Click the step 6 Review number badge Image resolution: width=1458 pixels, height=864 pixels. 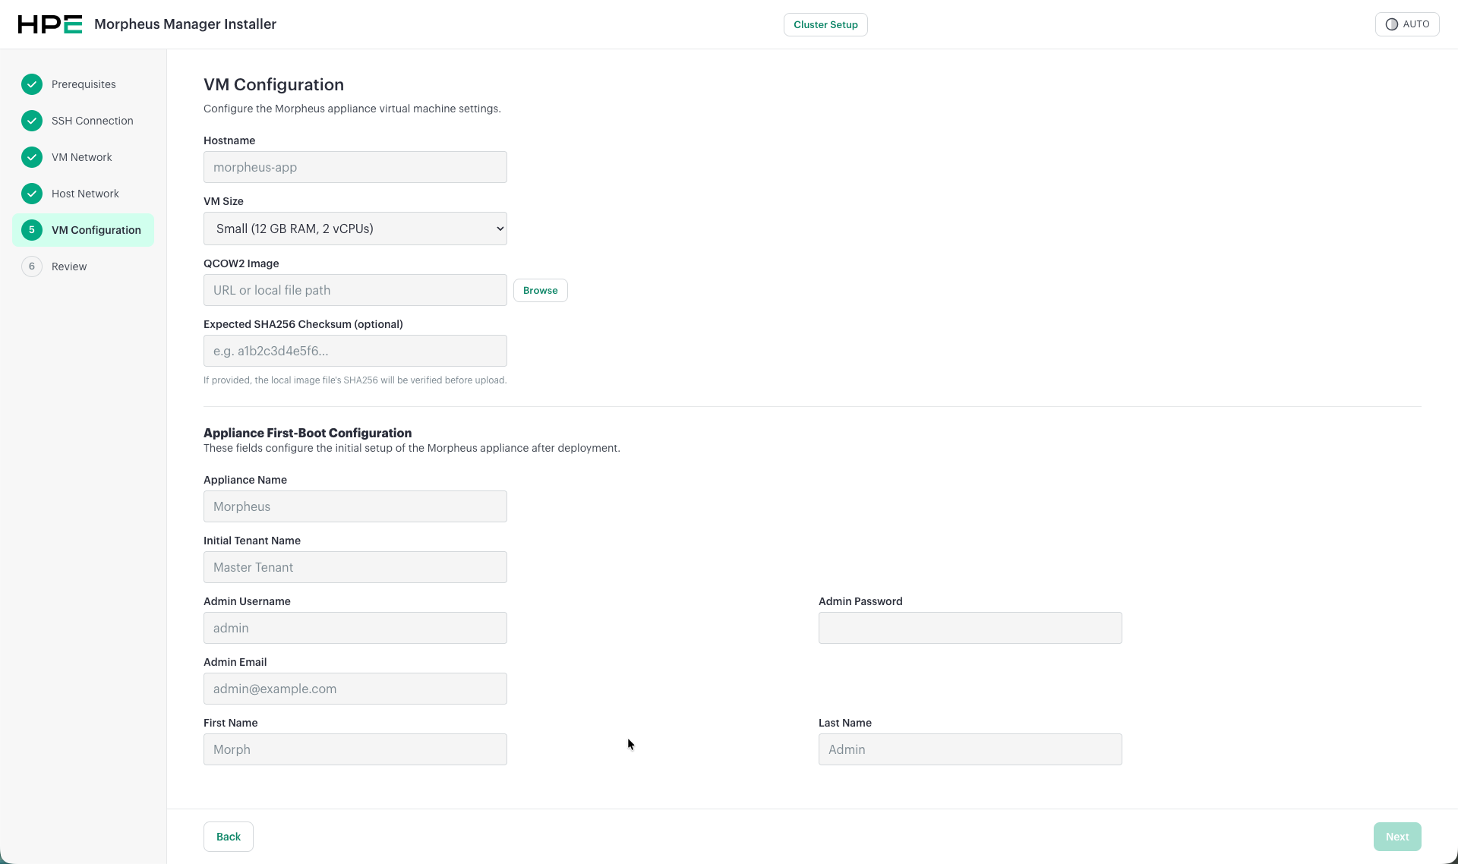[32, 266]
